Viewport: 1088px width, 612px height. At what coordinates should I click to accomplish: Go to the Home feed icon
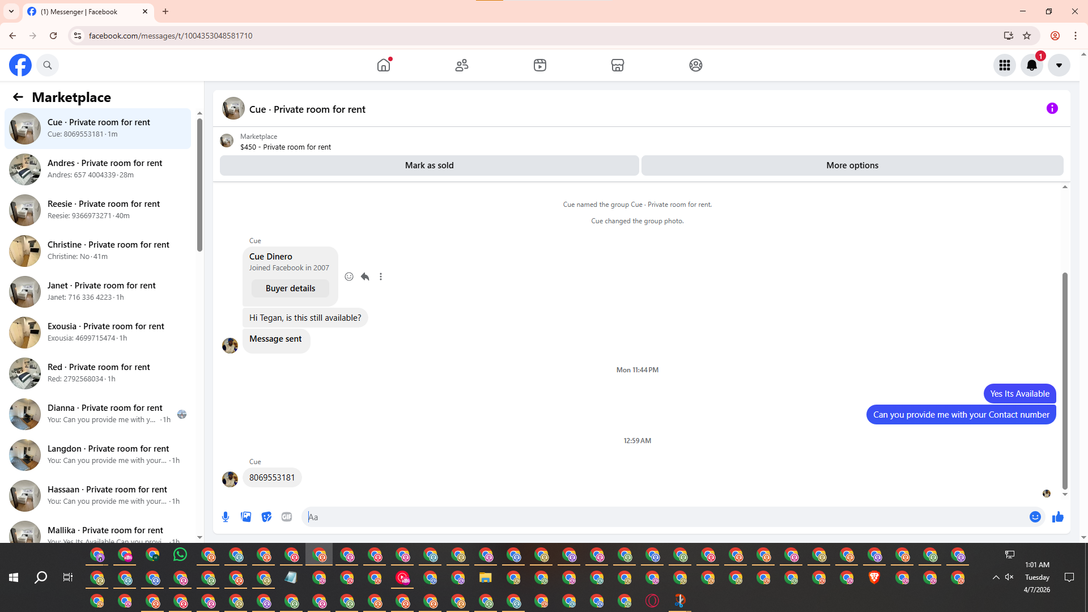384,65
